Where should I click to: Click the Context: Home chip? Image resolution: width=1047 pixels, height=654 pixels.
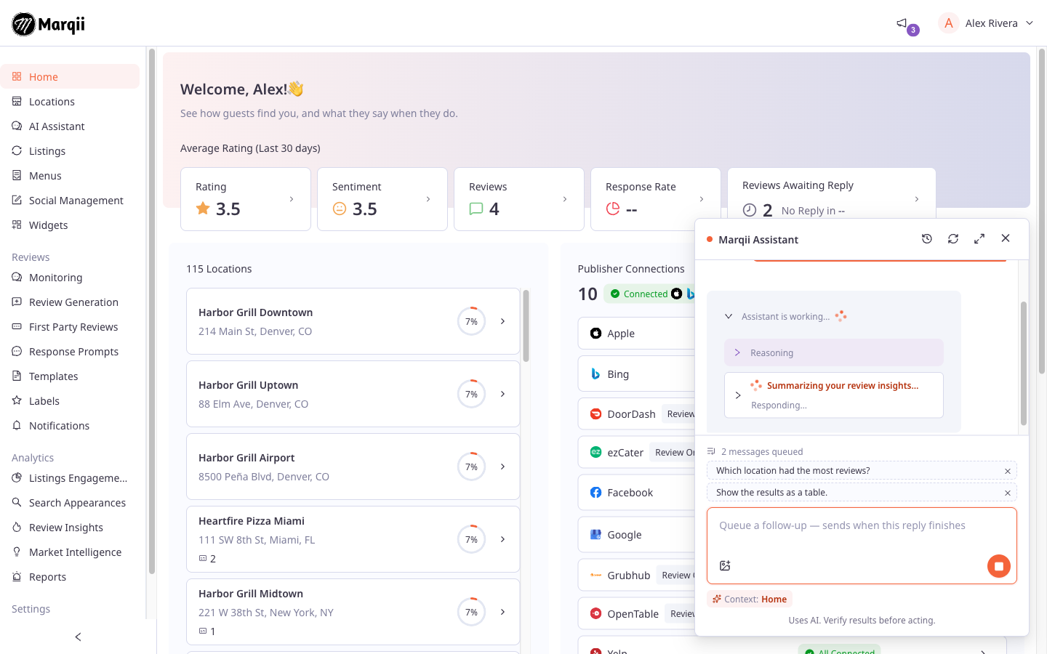pyautogui.click(x=749, y=599)
